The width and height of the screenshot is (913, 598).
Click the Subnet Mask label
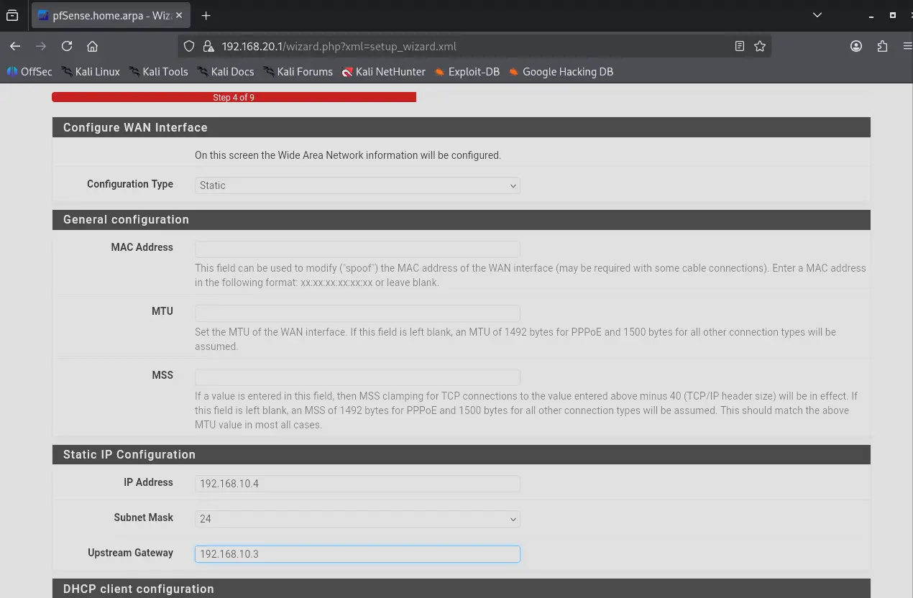point(143,517)
